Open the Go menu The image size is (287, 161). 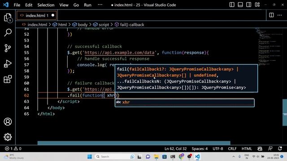point(76,5)
